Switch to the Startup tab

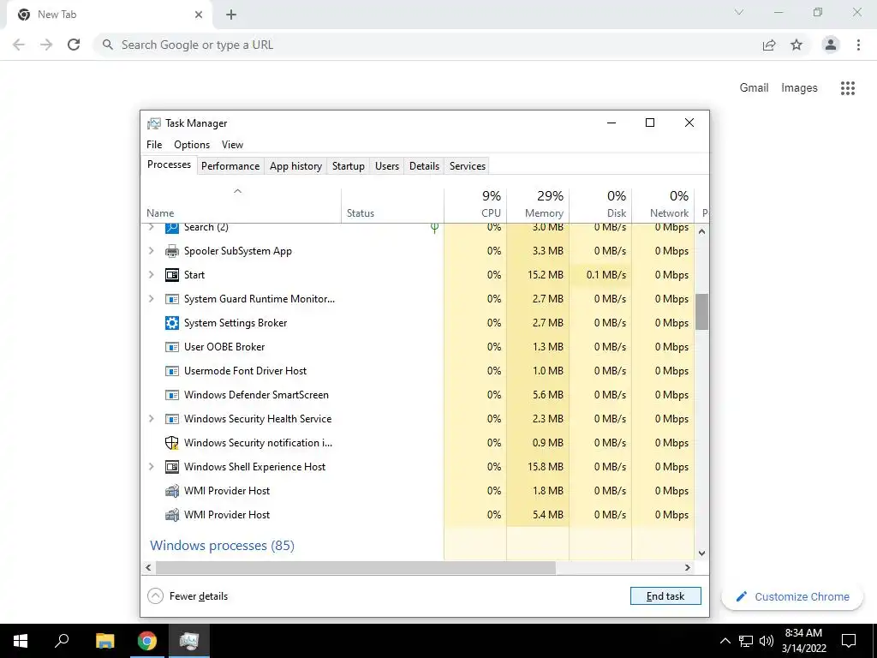tap(348, 166)
